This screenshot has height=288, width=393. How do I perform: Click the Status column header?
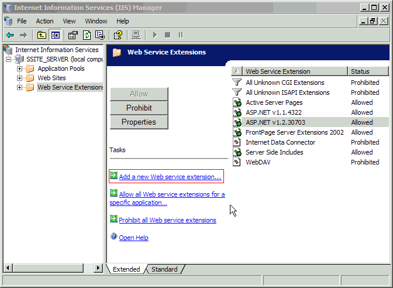coord(367,71)
